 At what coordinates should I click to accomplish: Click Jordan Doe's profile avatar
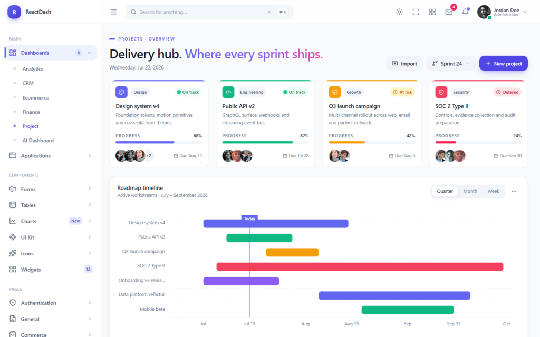click(x=484, y=12)
